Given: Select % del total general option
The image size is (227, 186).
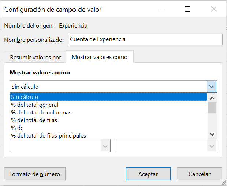Looking at the screenshot, I should click(x=108, y=105).
